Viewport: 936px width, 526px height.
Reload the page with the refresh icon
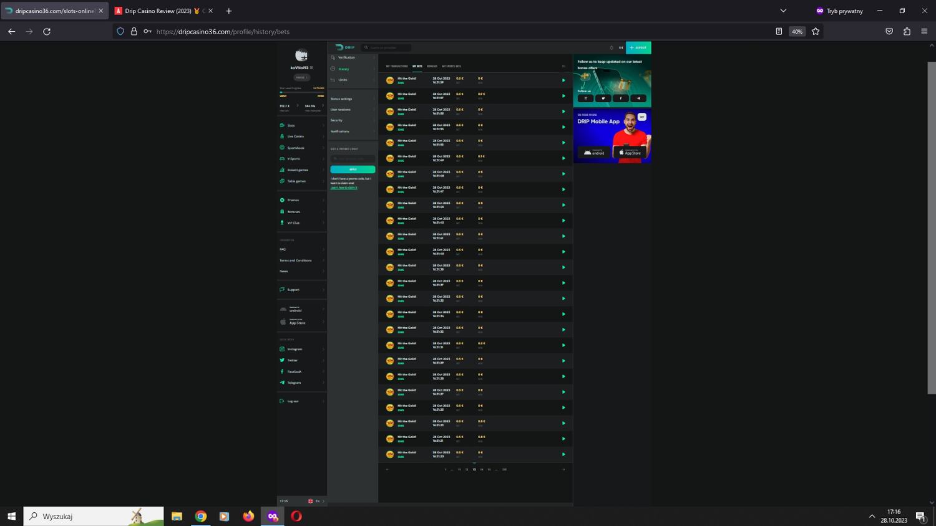click(x=47, y=31)
